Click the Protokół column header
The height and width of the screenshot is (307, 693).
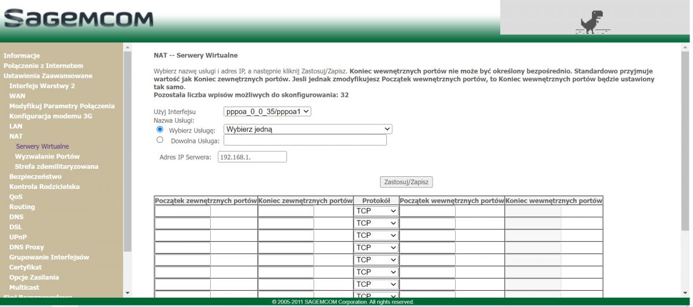(x=376, y=200)
